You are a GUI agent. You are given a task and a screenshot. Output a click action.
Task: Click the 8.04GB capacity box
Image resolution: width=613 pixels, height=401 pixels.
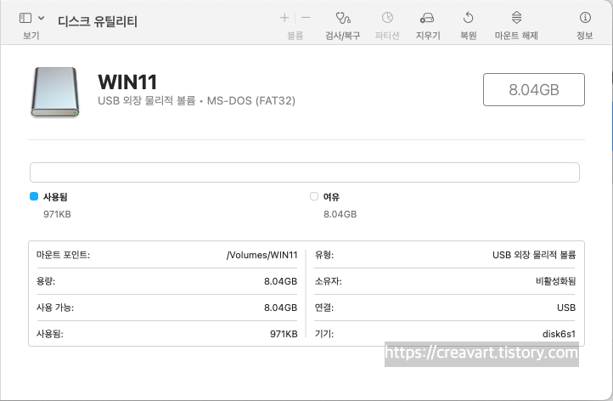[534, 89]
